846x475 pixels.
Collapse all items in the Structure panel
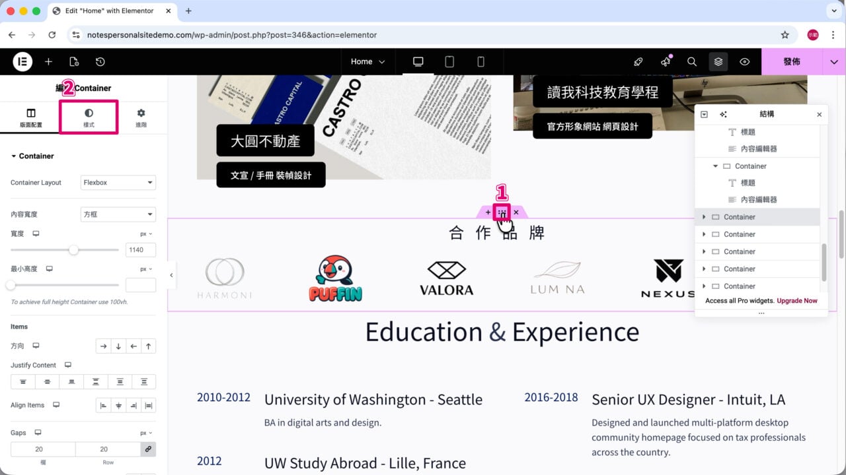click(704, 114)
